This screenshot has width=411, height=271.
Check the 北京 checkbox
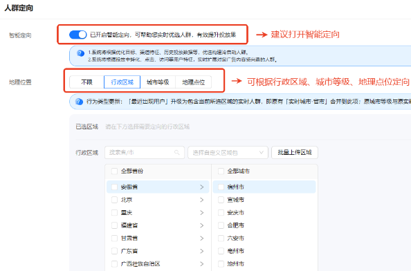pyautogui.click(x=114, y=200)
